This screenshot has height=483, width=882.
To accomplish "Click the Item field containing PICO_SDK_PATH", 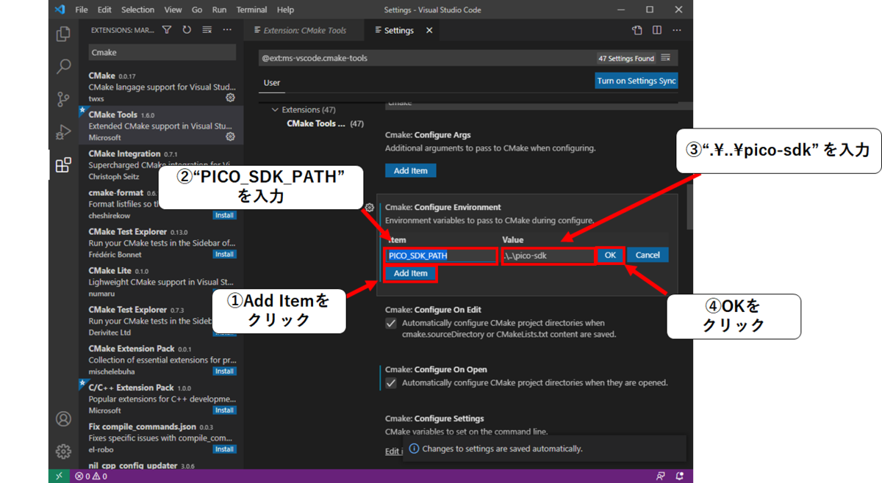I will (441, 255).
